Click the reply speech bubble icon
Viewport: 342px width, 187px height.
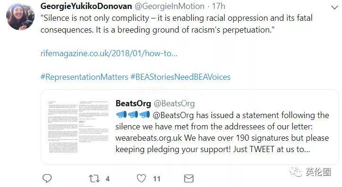click(47, 178)
